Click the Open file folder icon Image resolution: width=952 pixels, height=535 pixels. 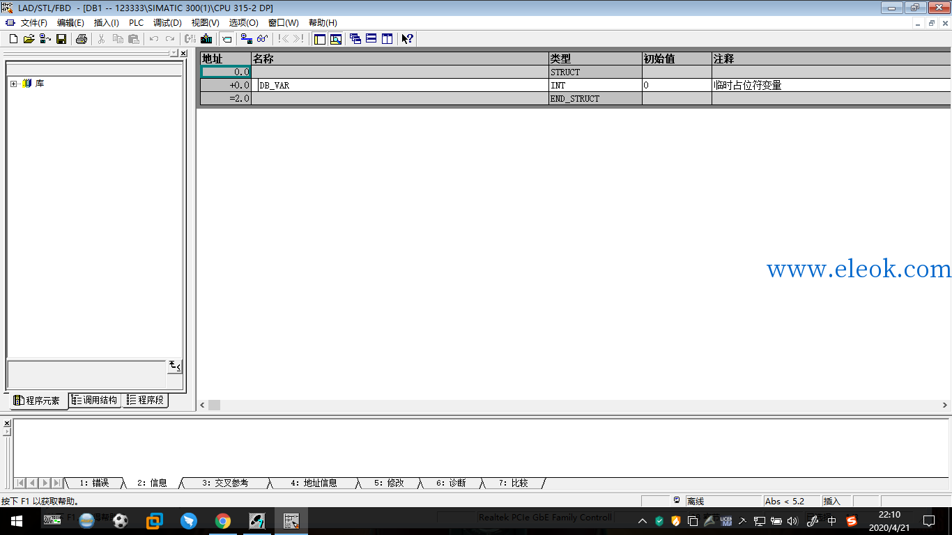point(29,39)
